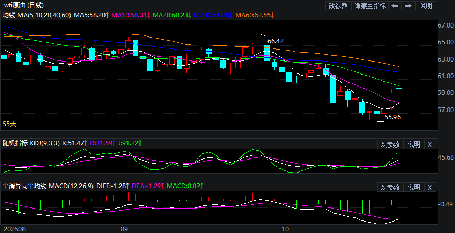
Task: Open 说明 for the KDJ indicator
Action: 414,144
